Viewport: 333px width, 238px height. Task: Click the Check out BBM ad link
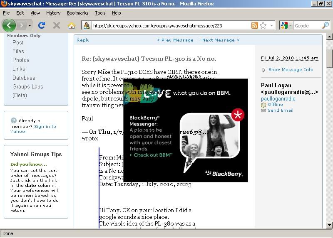coord(152,155)
